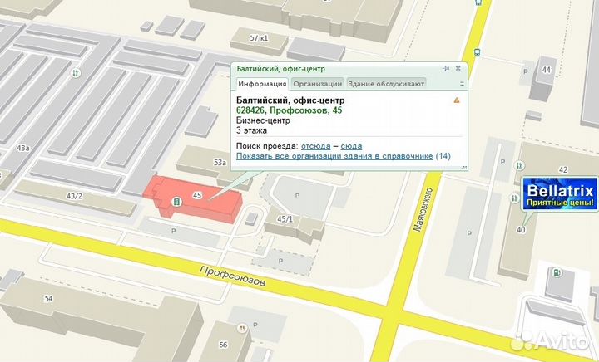Screen dimensions: 599x362
Task: Click the orange warning triangle icon
Action: coord(456,100)
